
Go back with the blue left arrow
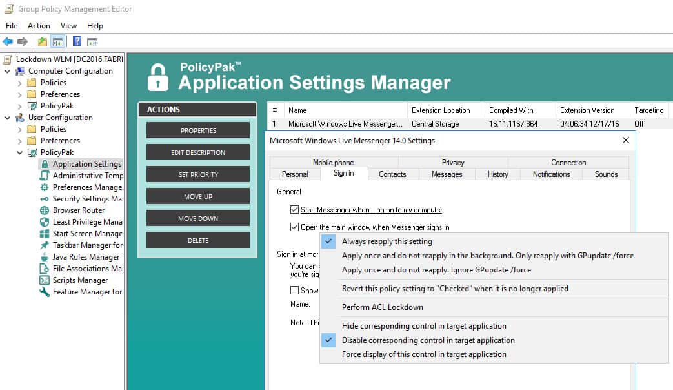pyautogui.click(x=8, y=42)
